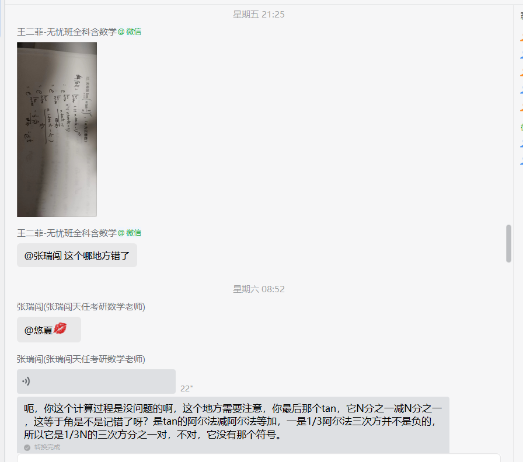The image size is (523, 462).
Task: Click the @微信 tag above the text message
Action: point(130,233)
